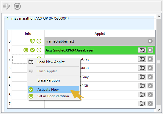Click the boot partition power icon in row 1
The image size is (163, 114).
[26, 50]
